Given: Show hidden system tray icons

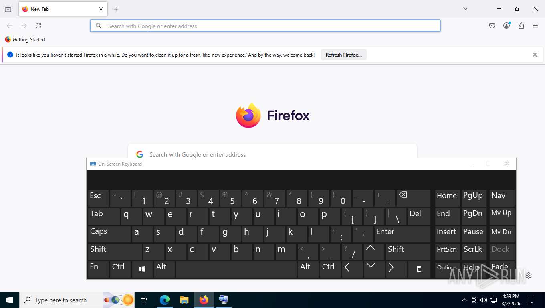Looking at the screenshot, I should [x=464, y=300].
